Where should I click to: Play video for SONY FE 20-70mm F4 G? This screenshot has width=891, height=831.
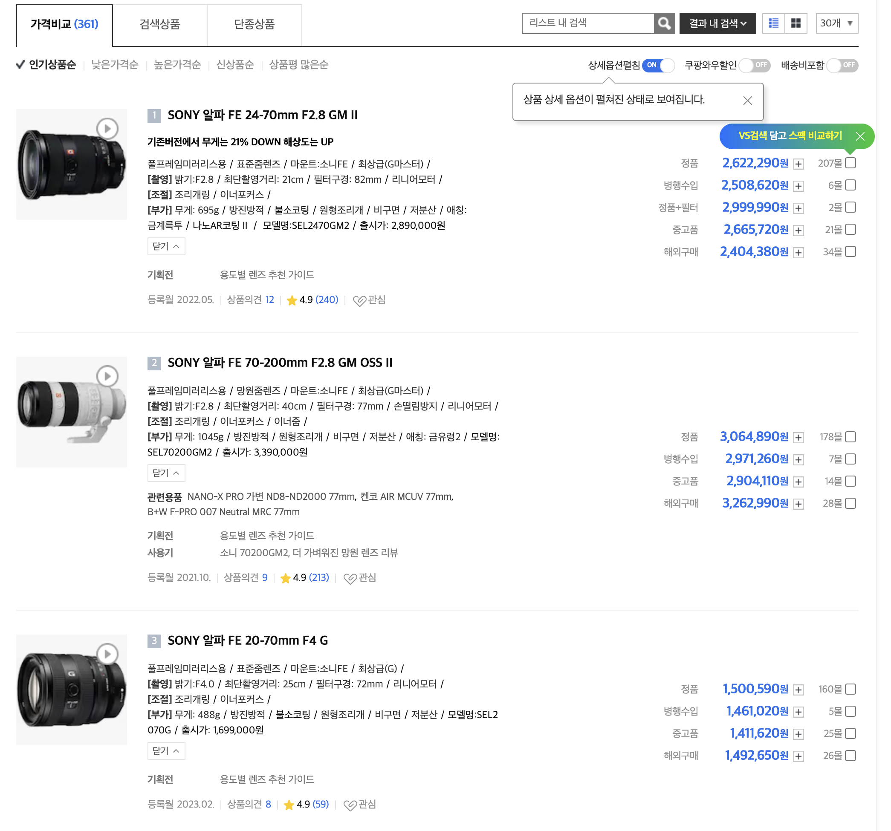(x=107, y=654)
